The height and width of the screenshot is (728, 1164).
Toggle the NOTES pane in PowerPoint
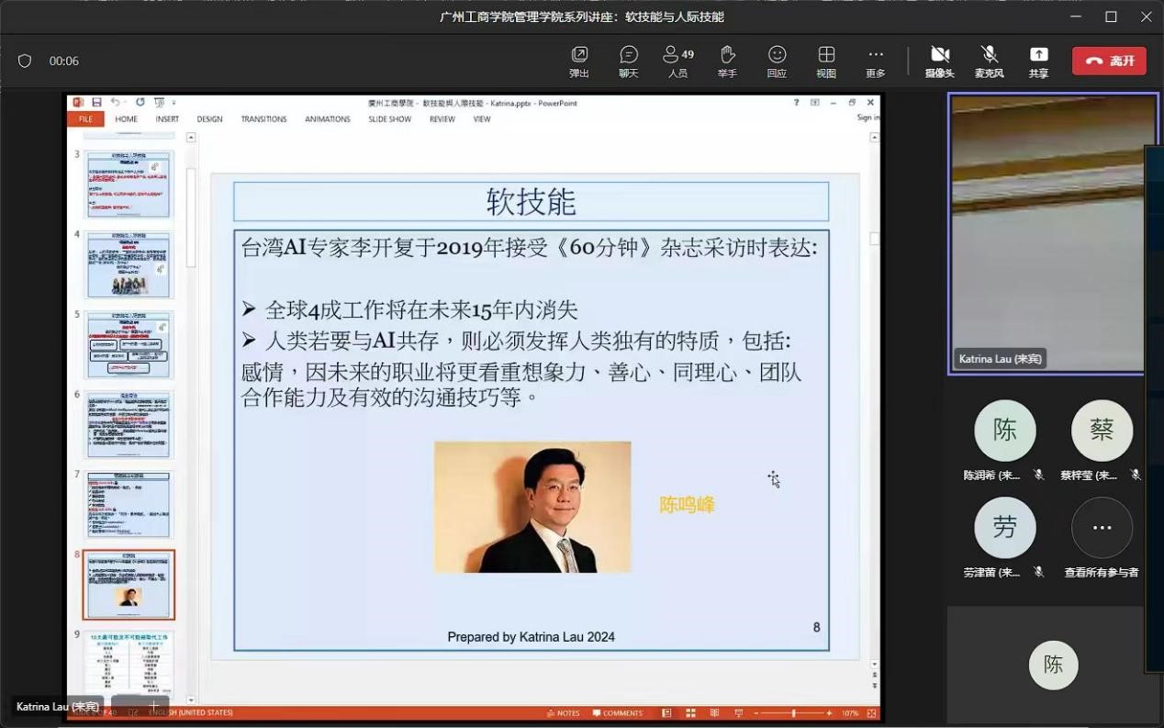pos(563,713)
